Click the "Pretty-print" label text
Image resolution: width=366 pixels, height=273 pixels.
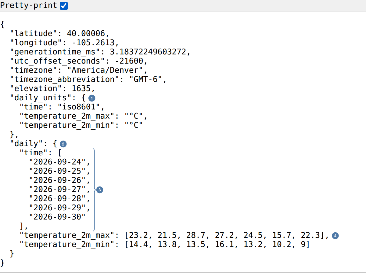[x=29, y=6]
